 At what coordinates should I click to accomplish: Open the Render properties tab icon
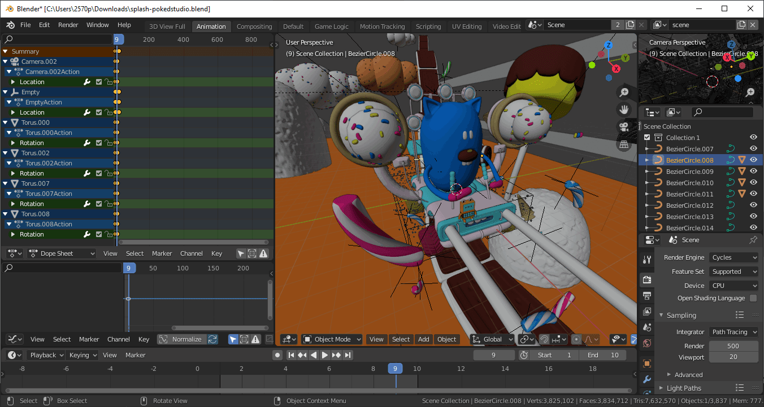647,280
